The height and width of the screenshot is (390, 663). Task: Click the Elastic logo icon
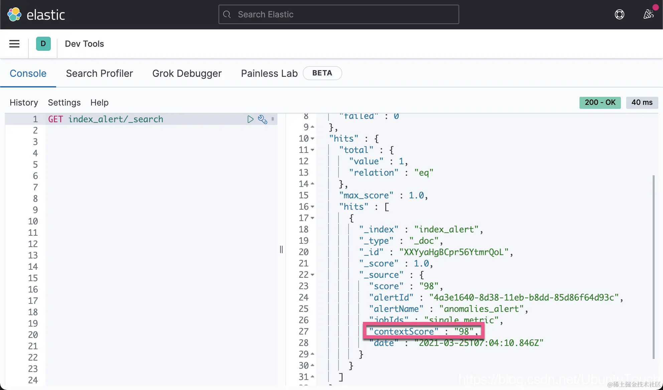[x=14, y=15]
